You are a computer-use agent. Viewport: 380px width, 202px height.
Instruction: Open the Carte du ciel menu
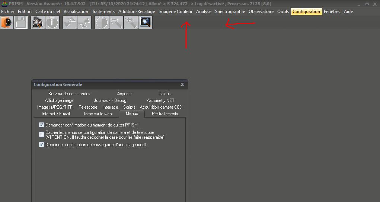coord(47,12)
